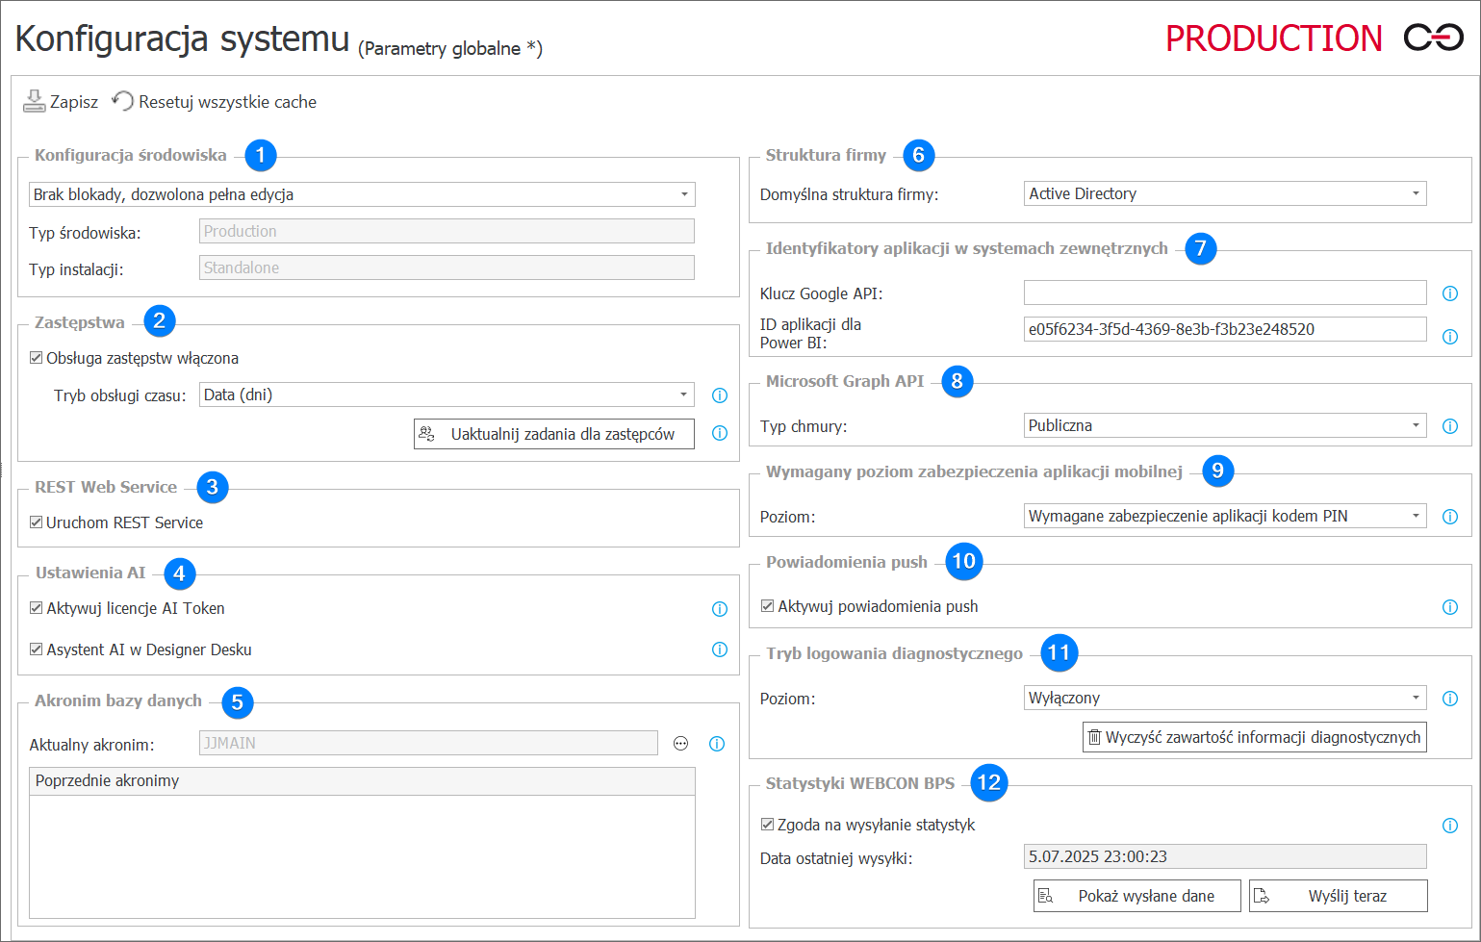
Task: Click info icon for Aktywuj powiadomienia push
Action: click(1450, 607)
